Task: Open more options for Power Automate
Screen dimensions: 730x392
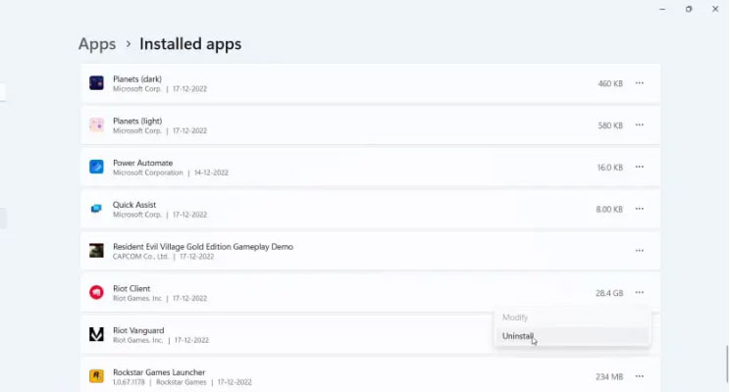Action: 639,167
